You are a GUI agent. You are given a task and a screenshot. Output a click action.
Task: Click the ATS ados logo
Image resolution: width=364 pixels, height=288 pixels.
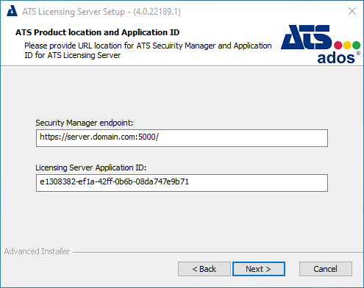(321, 44)
